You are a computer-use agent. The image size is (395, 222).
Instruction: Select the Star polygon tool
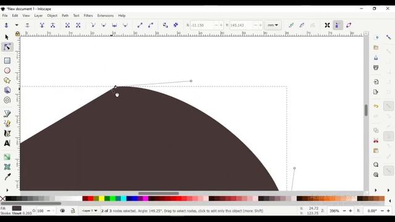(x=7, y=81)
